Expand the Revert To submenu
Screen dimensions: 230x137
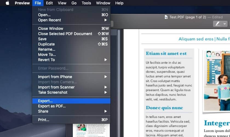point(71,60)
